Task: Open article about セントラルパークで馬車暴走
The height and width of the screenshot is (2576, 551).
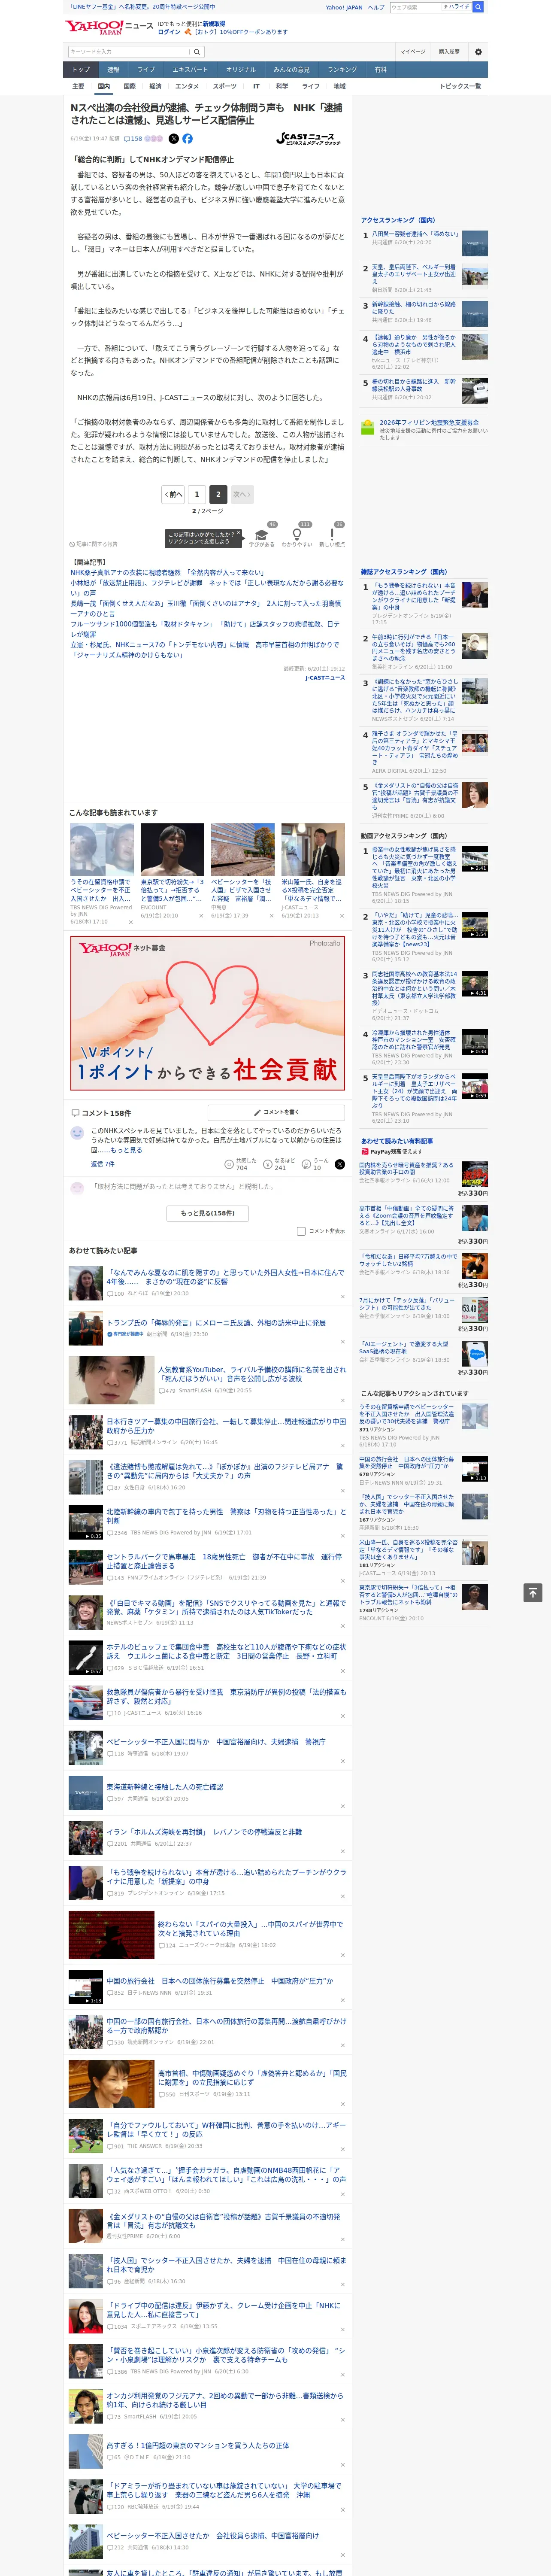Action: (x=224, y=1562)
